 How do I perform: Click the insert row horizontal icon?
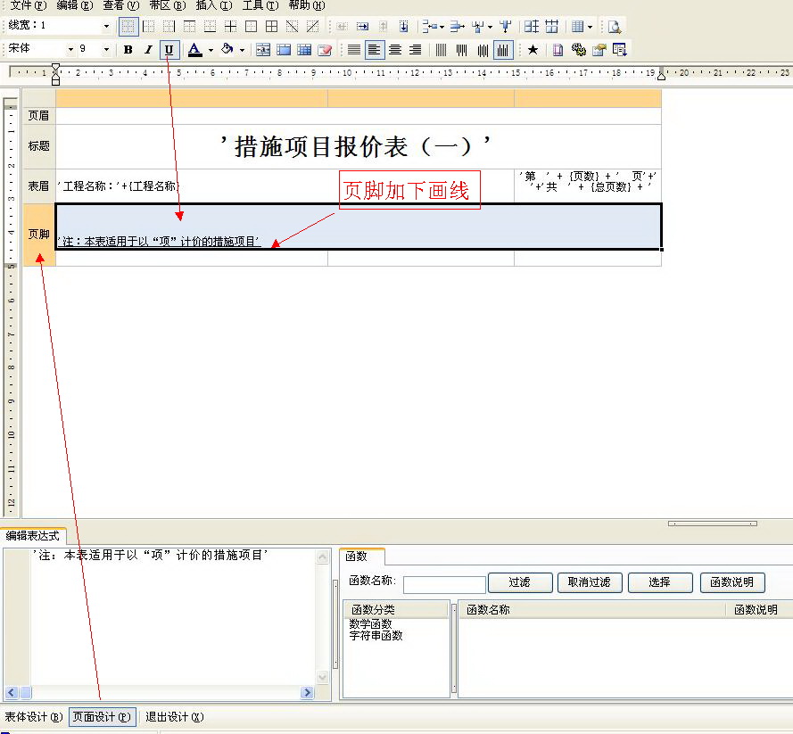(x=429, y=26)
